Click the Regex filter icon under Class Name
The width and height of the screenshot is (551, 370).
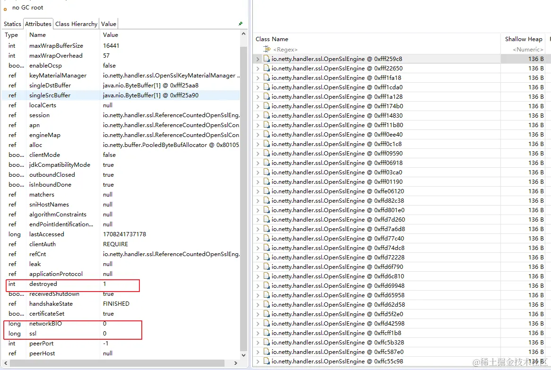pyautogui.click(x=267, y=49)
